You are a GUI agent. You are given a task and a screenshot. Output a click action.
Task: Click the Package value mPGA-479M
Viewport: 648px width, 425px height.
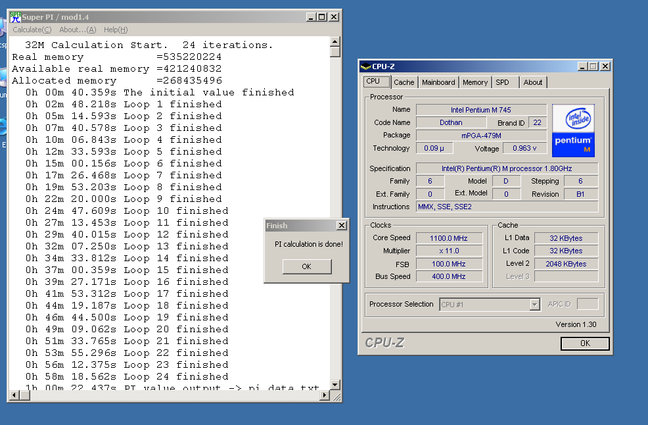(481, 136)
